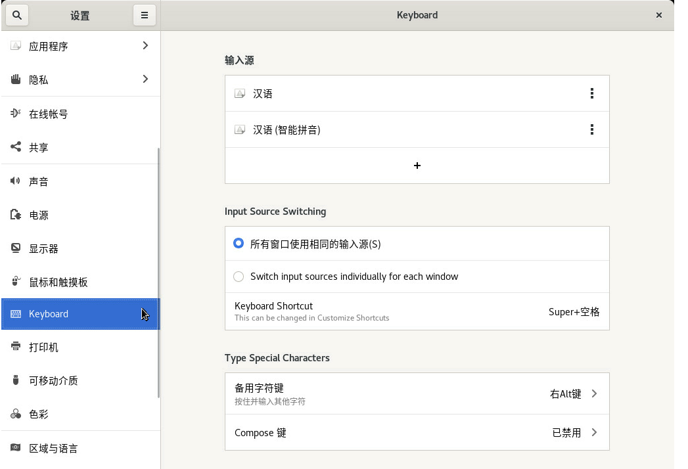Open three-dot menu for 汉语 input source
This screenshot has height=469, width=688.
591,93
